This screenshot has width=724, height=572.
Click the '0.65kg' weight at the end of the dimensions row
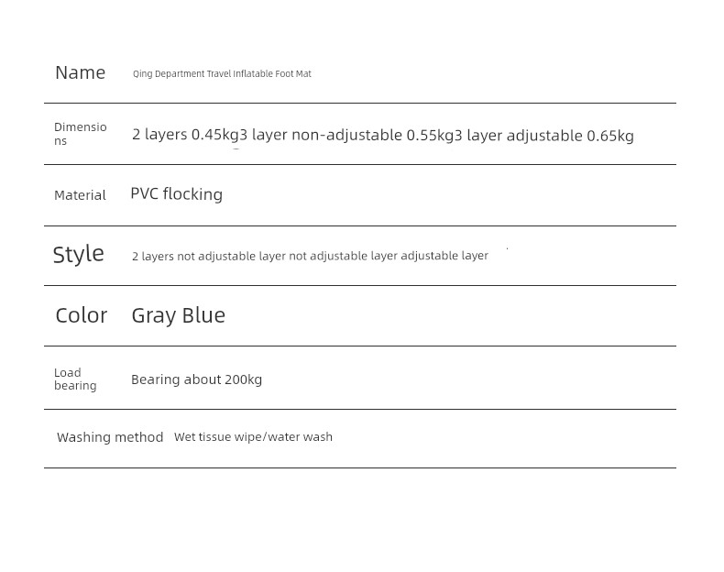point(610,136)
